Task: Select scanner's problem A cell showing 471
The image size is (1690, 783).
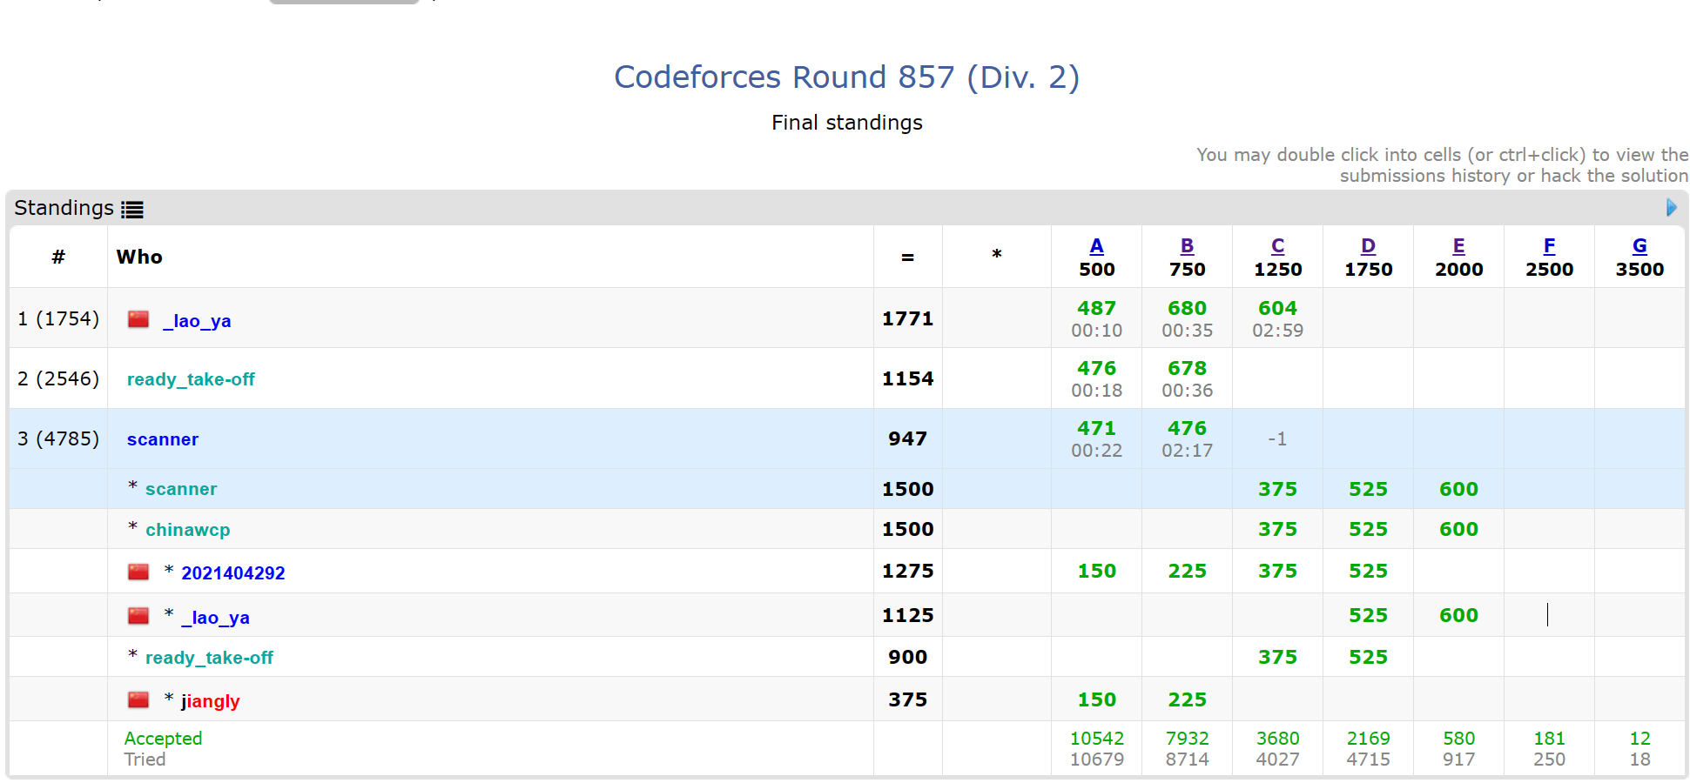Action: (x=1096, y=438)
